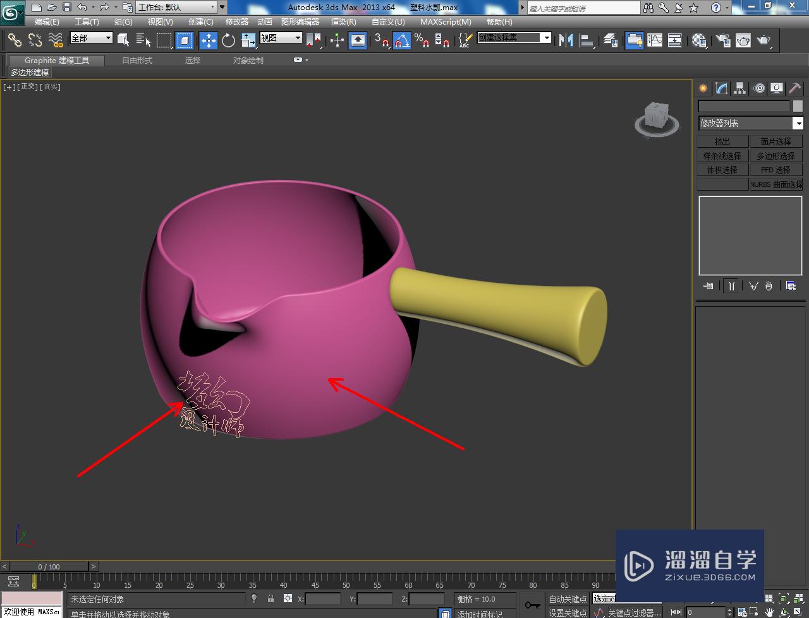Toggle the Angle Snap button
The width and height of the screenshot is (809, 618).
coord(402,40)
